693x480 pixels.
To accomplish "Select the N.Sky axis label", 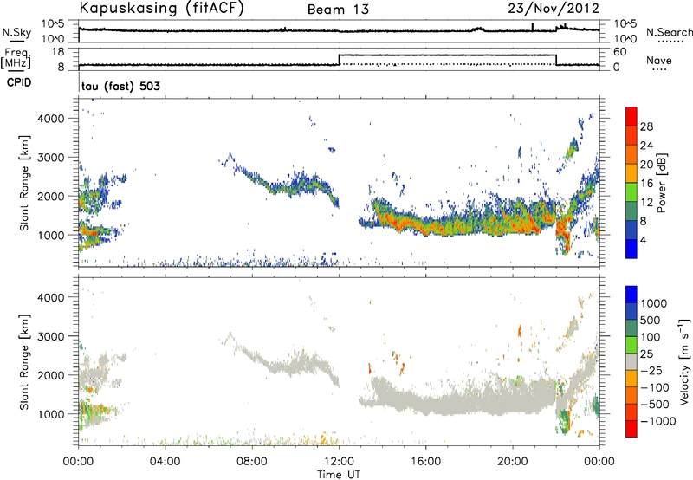I will pyautogui.click(x=16, y=32).
